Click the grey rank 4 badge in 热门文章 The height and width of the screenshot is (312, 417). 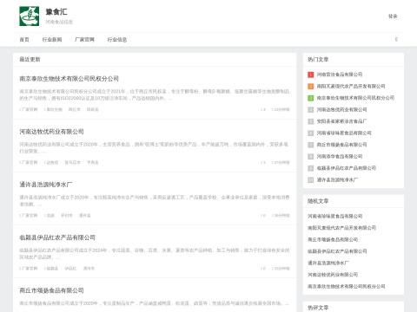tap(310, 110)
